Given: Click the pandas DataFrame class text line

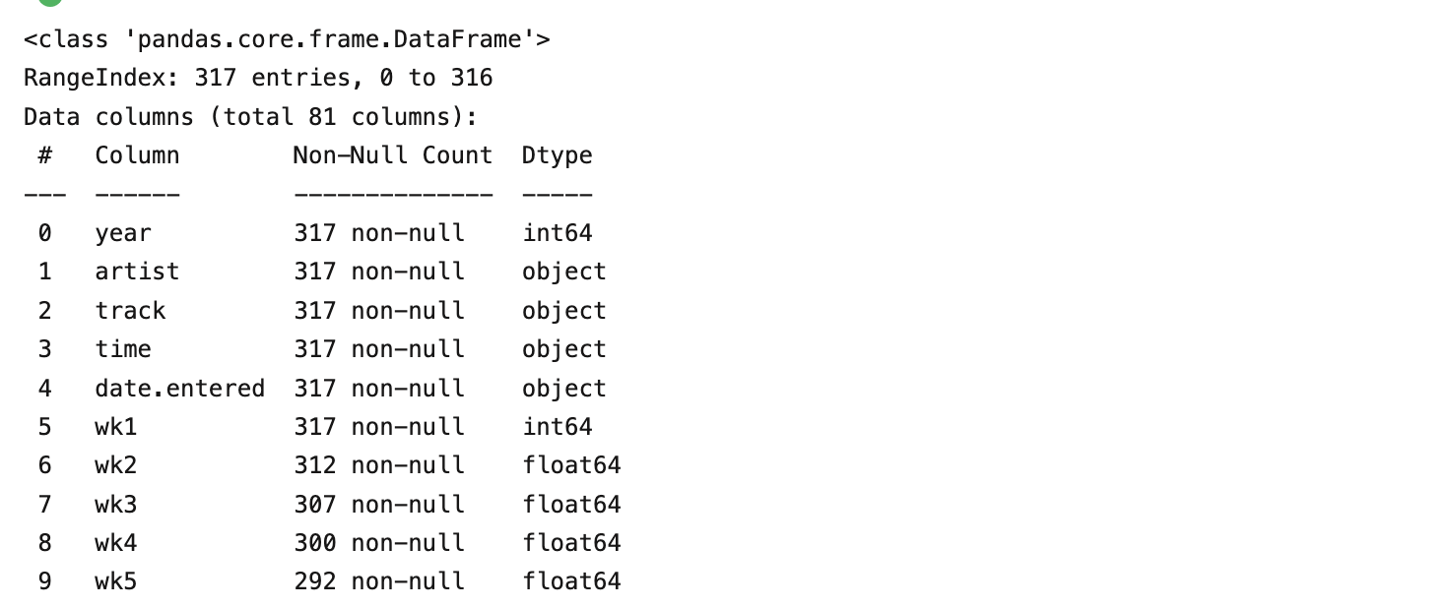Looking at the screenshot, I should click(287, 39).
